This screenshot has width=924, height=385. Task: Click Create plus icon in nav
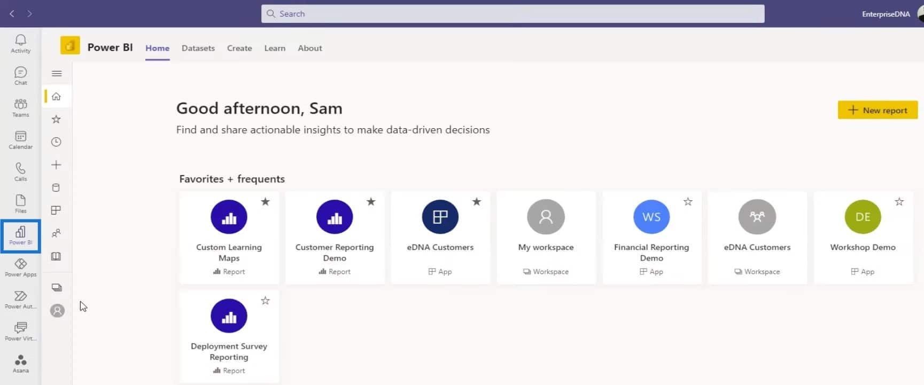[x=57, y=164]
